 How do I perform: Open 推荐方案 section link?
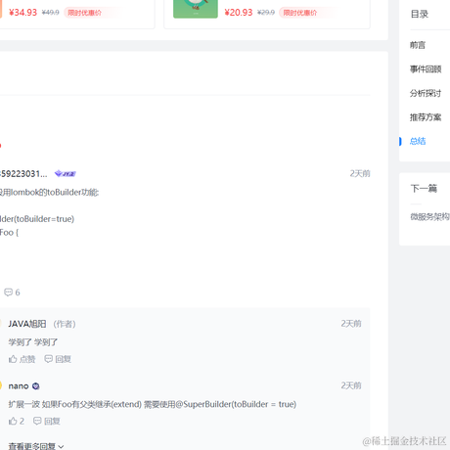pos(426,117)
